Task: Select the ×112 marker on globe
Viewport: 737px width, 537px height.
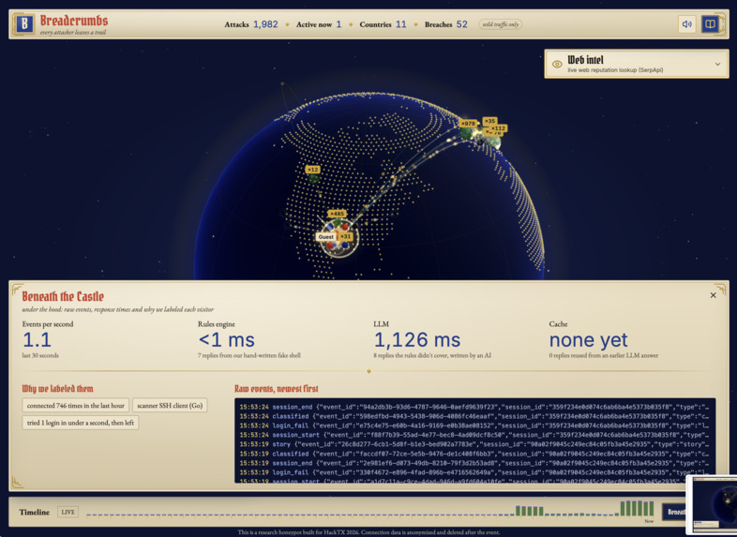Action: pos(499,127)
